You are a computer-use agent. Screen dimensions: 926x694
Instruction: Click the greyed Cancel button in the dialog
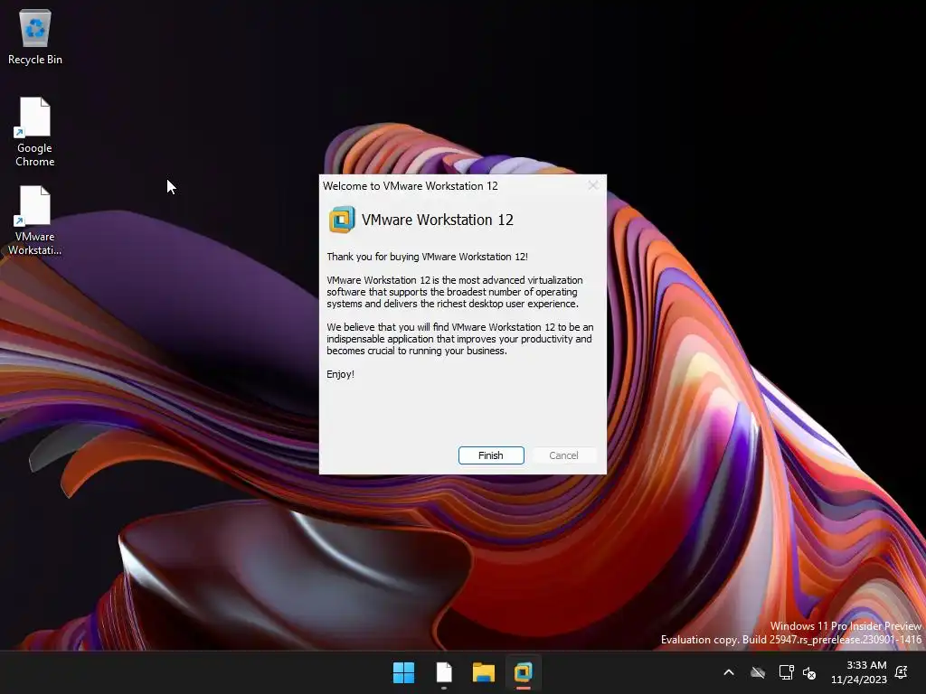(563, 455)
